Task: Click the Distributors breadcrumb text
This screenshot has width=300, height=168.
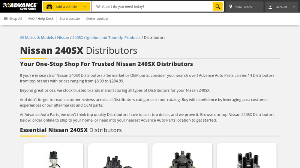Action: coord(154,38)
